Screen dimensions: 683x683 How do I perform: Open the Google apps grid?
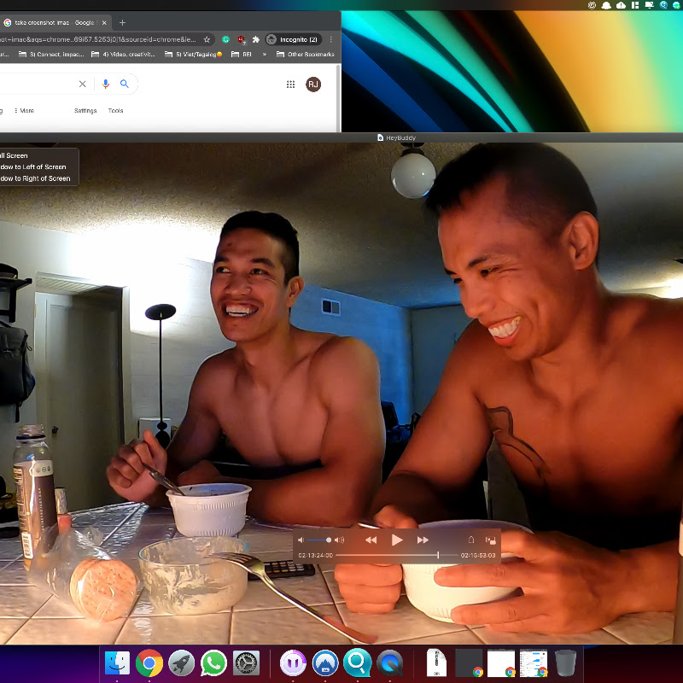[290, 85]
